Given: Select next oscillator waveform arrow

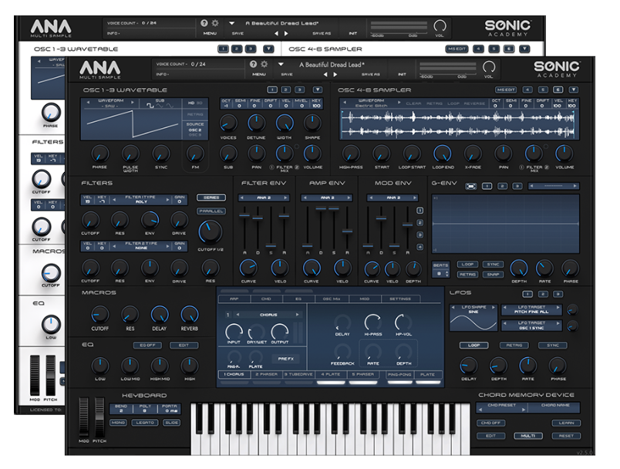Looking at the screenshot, I should [x=133, y=103].
